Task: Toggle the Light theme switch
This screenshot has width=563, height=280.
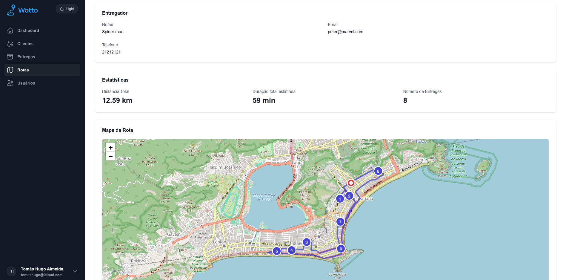Action: point(67,9)
